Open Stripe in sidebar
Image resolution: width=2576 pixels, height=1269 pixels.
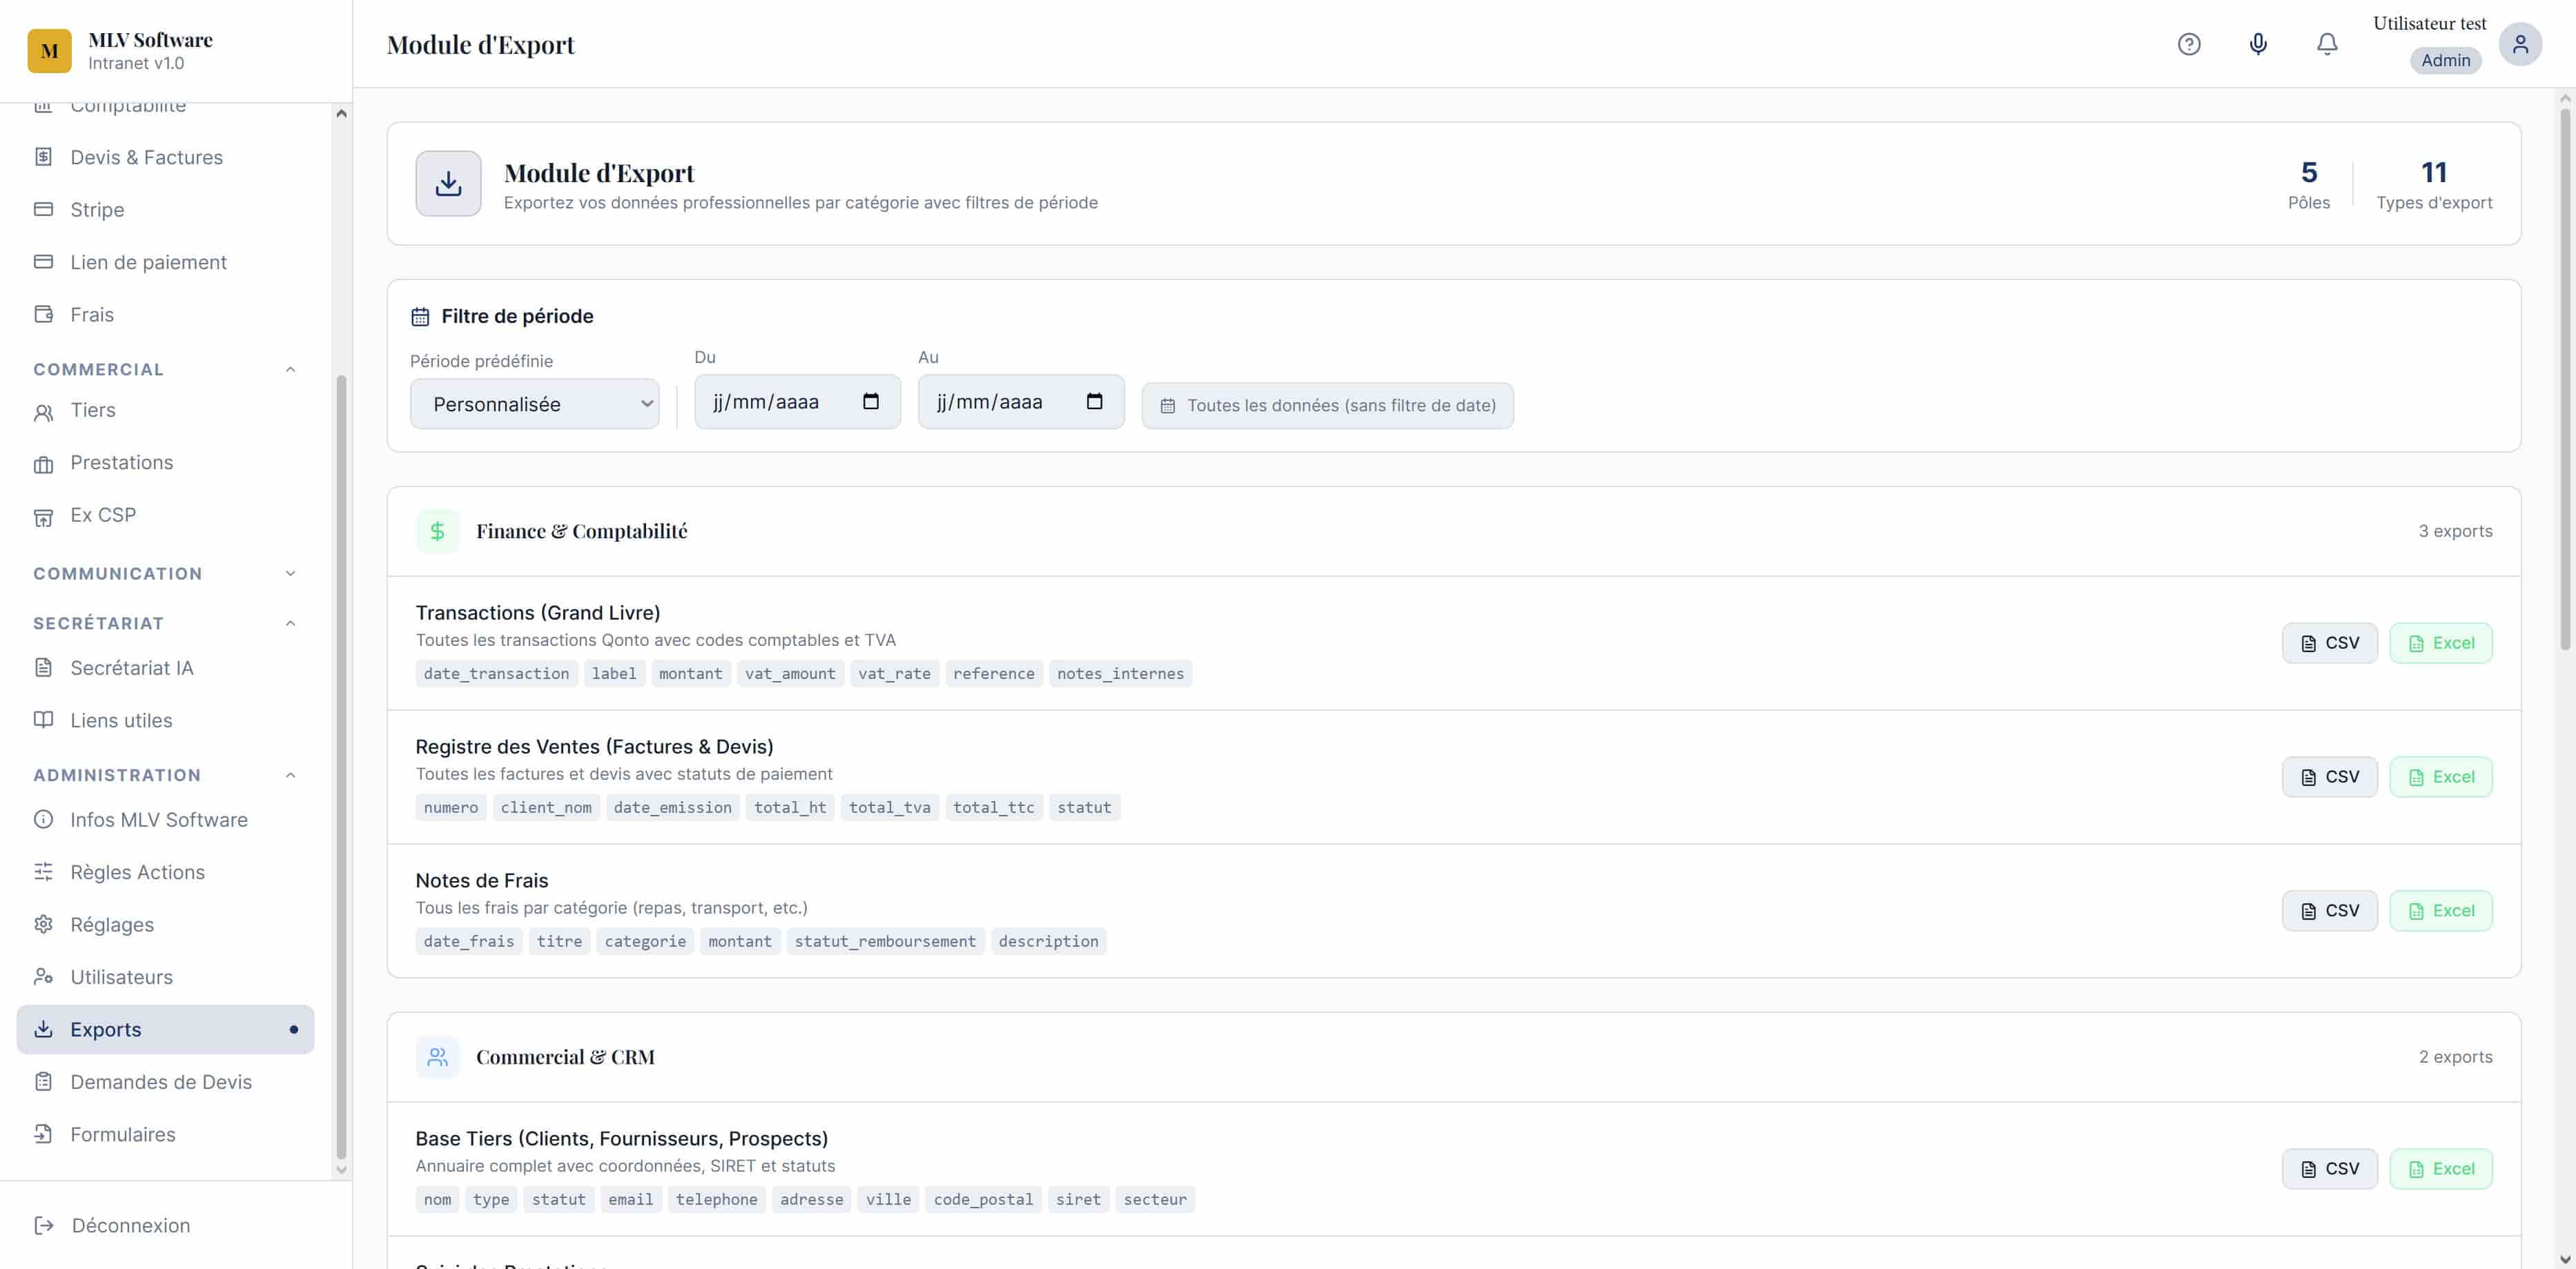click(166, 209)
